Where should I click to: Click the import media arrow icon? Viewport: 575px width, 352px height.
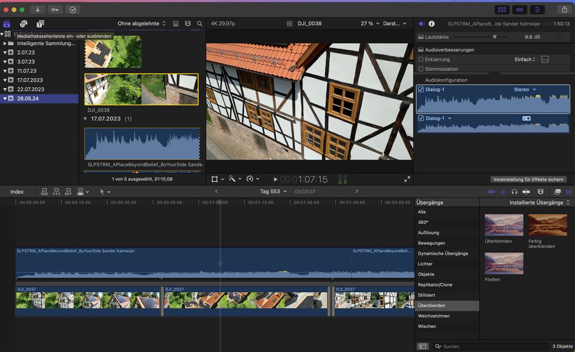click(37, 10)
